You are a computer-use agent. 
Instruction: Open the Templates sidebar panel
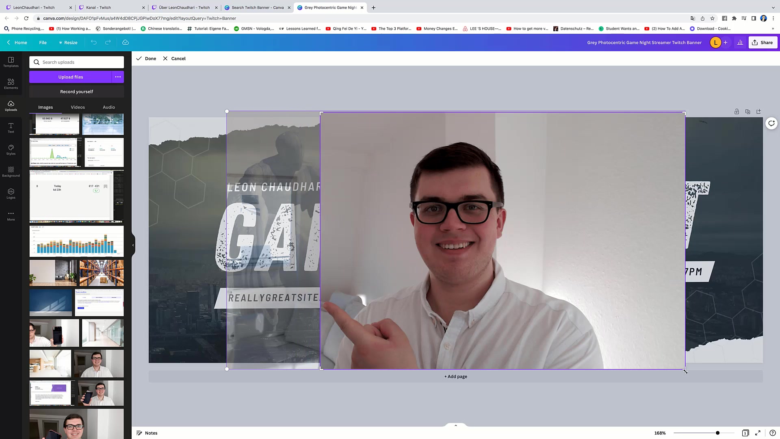(11, 62)
